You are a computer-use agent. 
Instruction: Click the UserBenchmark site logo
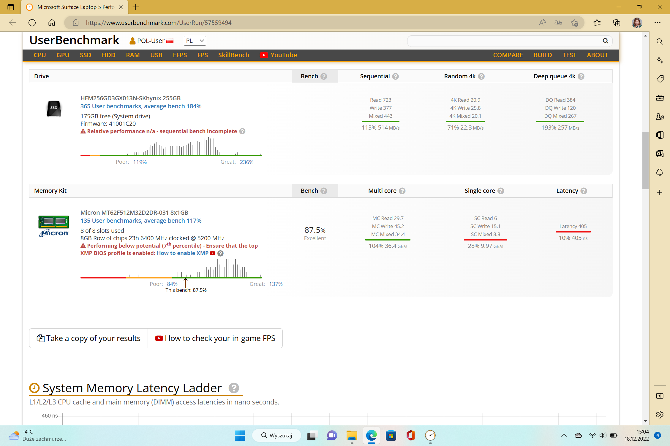pos(74,40)
